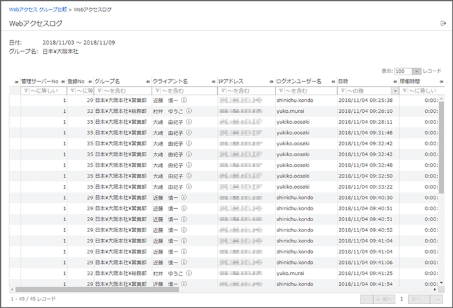Screen dimensions: 453x308
Task: Click the IPアドレス filter input field
Action: [246, 91]
